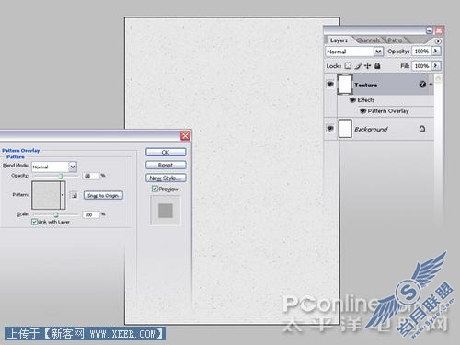Click the New Style button

[166, 178]
